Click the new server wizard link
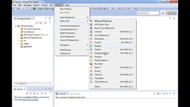This screenshot has height=107, width=190. tap(30, 100)
